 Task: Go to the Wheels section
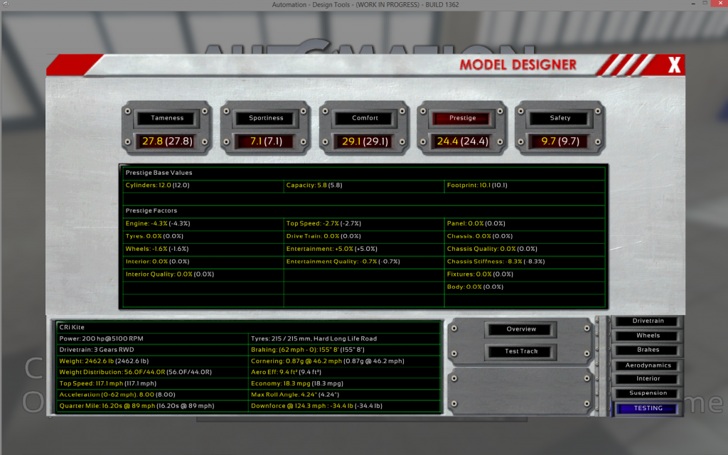[x=648, y=336]
